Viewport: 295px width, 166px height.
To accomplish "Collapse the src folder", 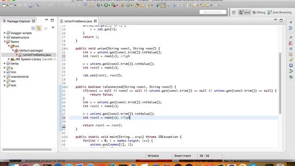I will 9,46.
